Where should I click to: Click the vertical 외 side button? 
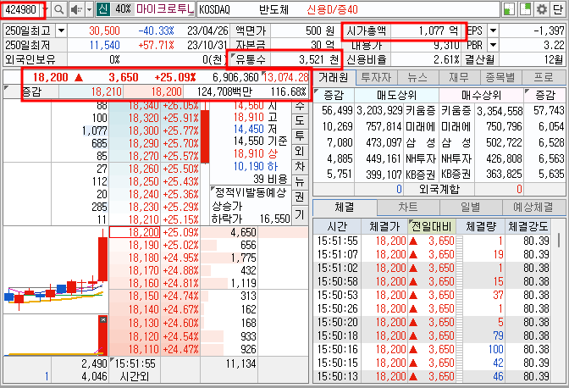click(x=300, y=152)
